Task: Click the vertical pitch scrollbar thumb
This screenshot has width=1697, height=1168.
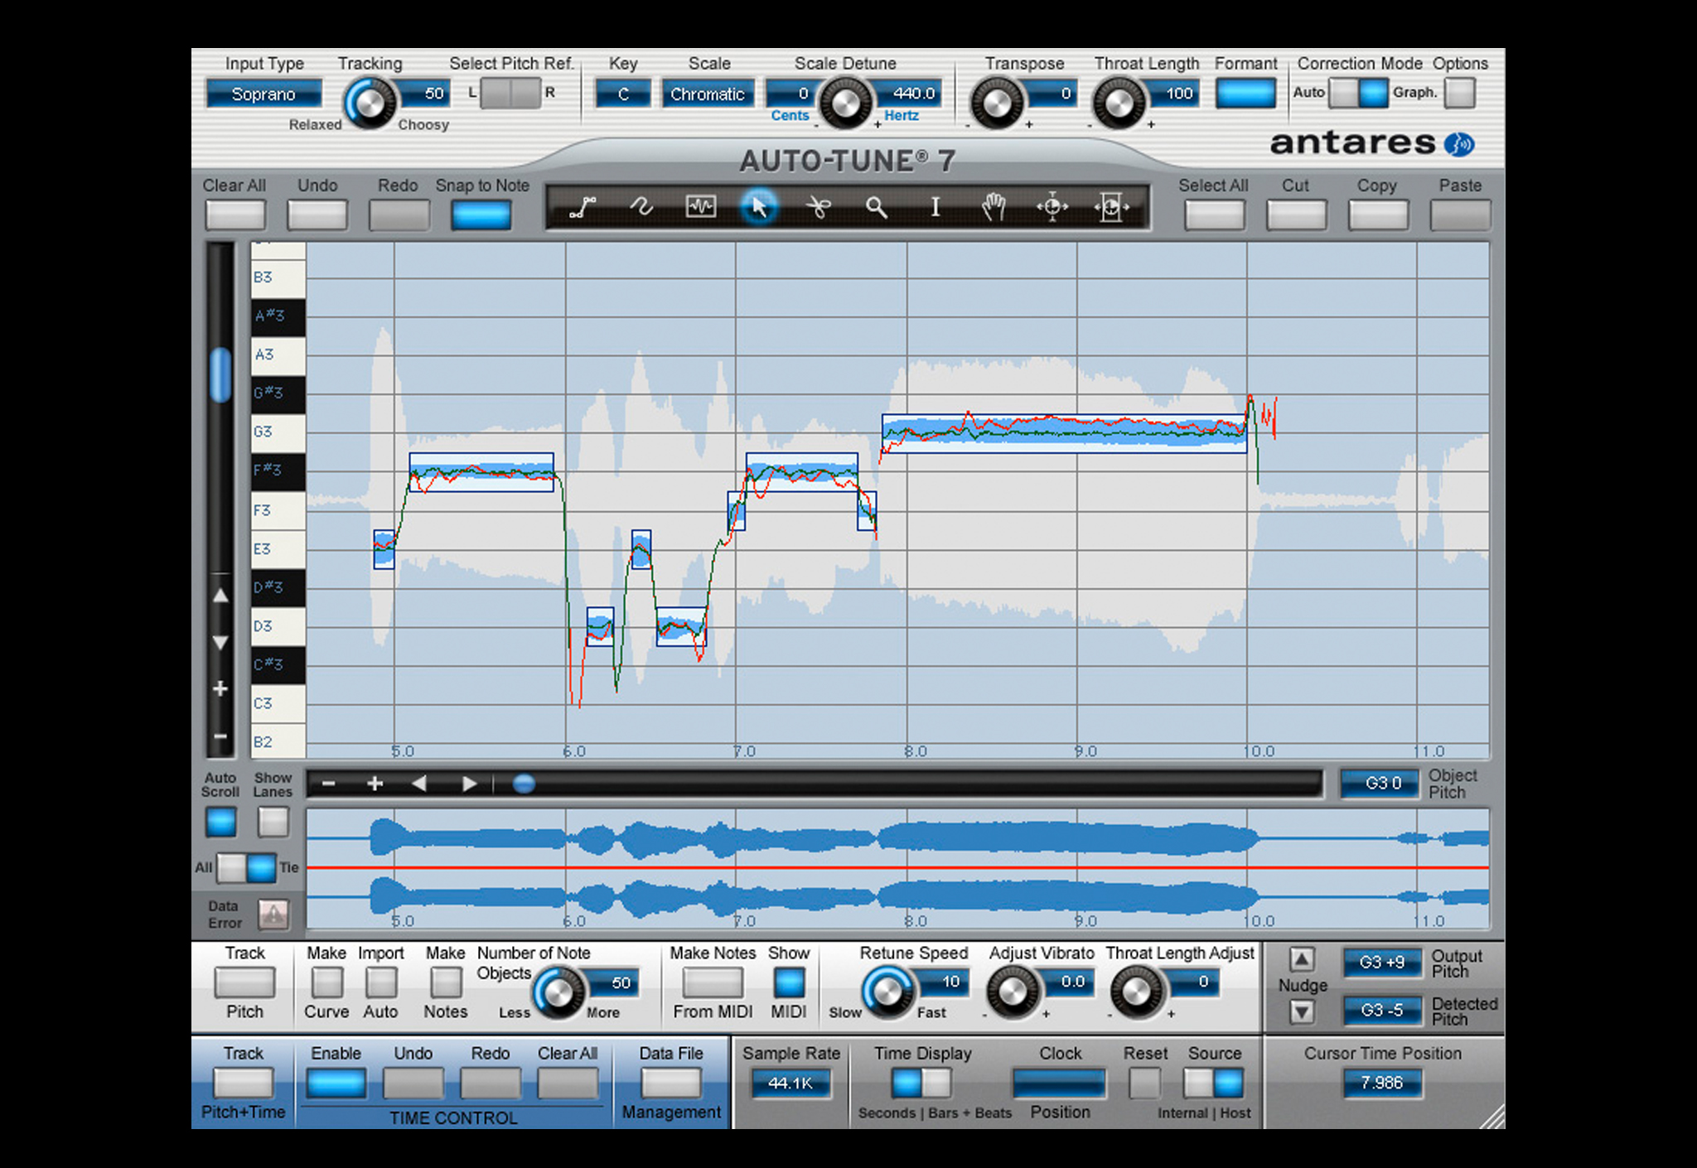Action: pos(220,374)
